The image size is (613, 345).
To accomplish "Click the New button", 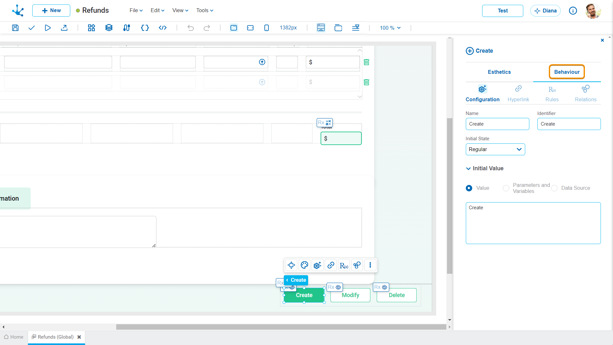I will (51, 11).
